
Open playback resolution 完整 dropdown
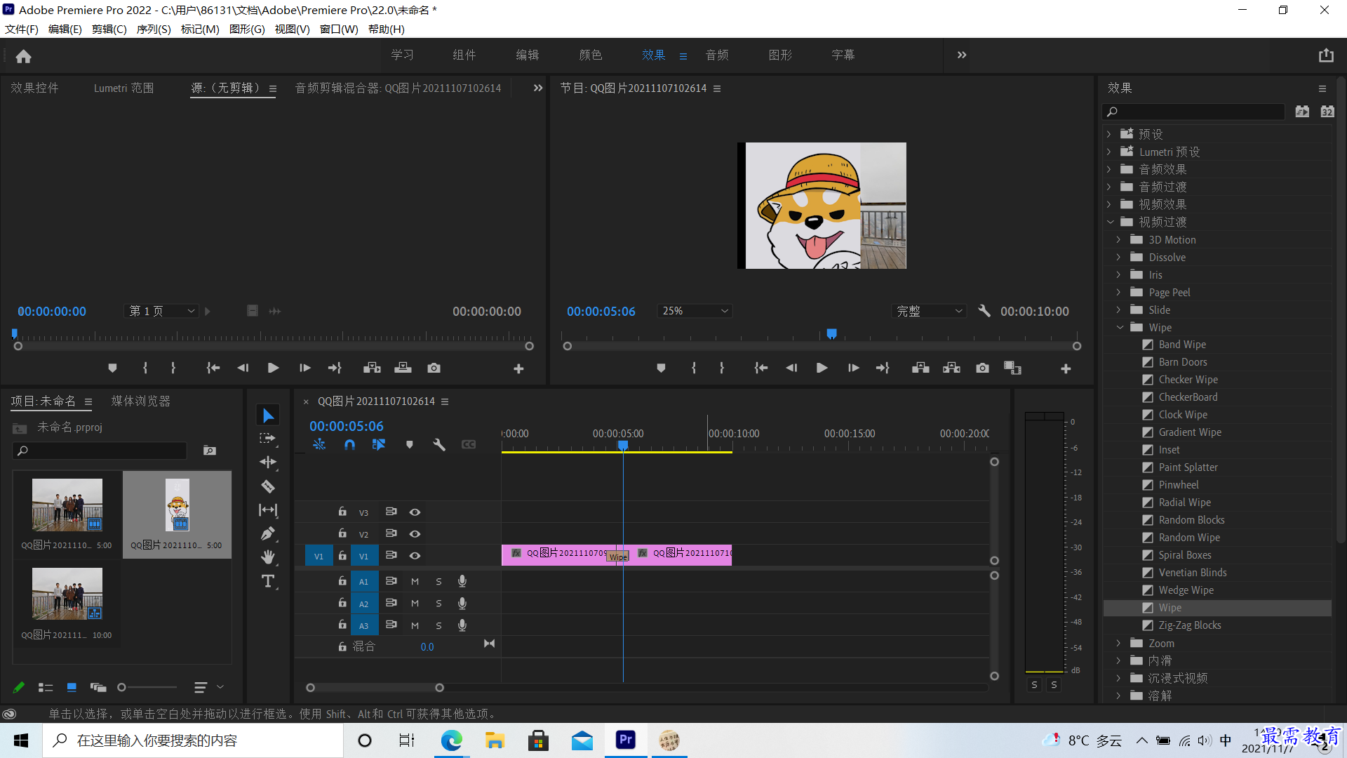point(930,310)
